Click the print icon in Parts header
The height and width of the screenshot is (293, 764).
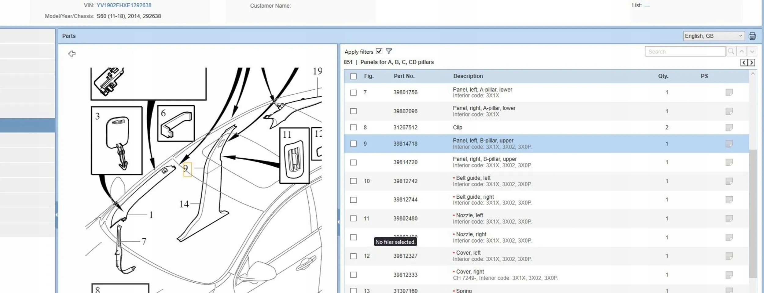tap(752, 36)
